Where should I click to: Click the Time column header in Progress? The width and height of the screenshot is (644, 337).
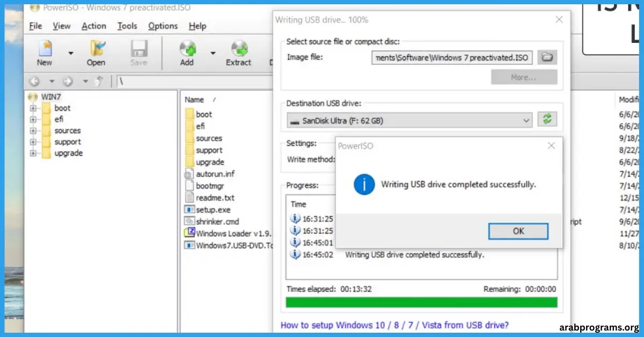(x=298, y=204)
